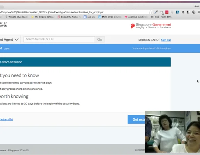
Task: Click the Chrome profile name button
Action: (197, 6)
